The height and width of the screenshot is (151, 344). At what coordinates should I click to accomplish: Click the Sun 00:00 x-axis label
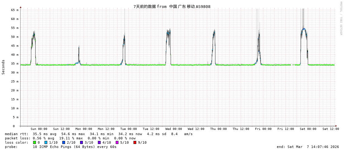pos(39,129)
